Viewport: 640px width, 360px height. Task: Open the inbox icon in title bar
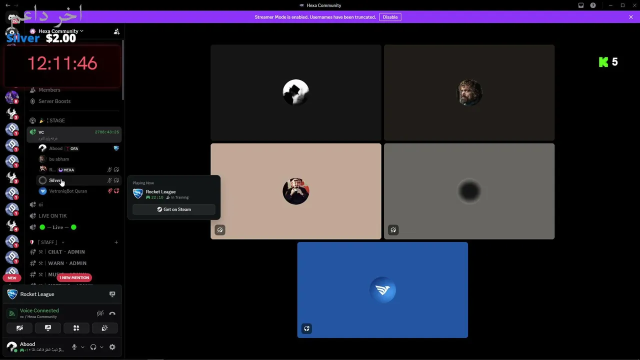click(580, 5)
